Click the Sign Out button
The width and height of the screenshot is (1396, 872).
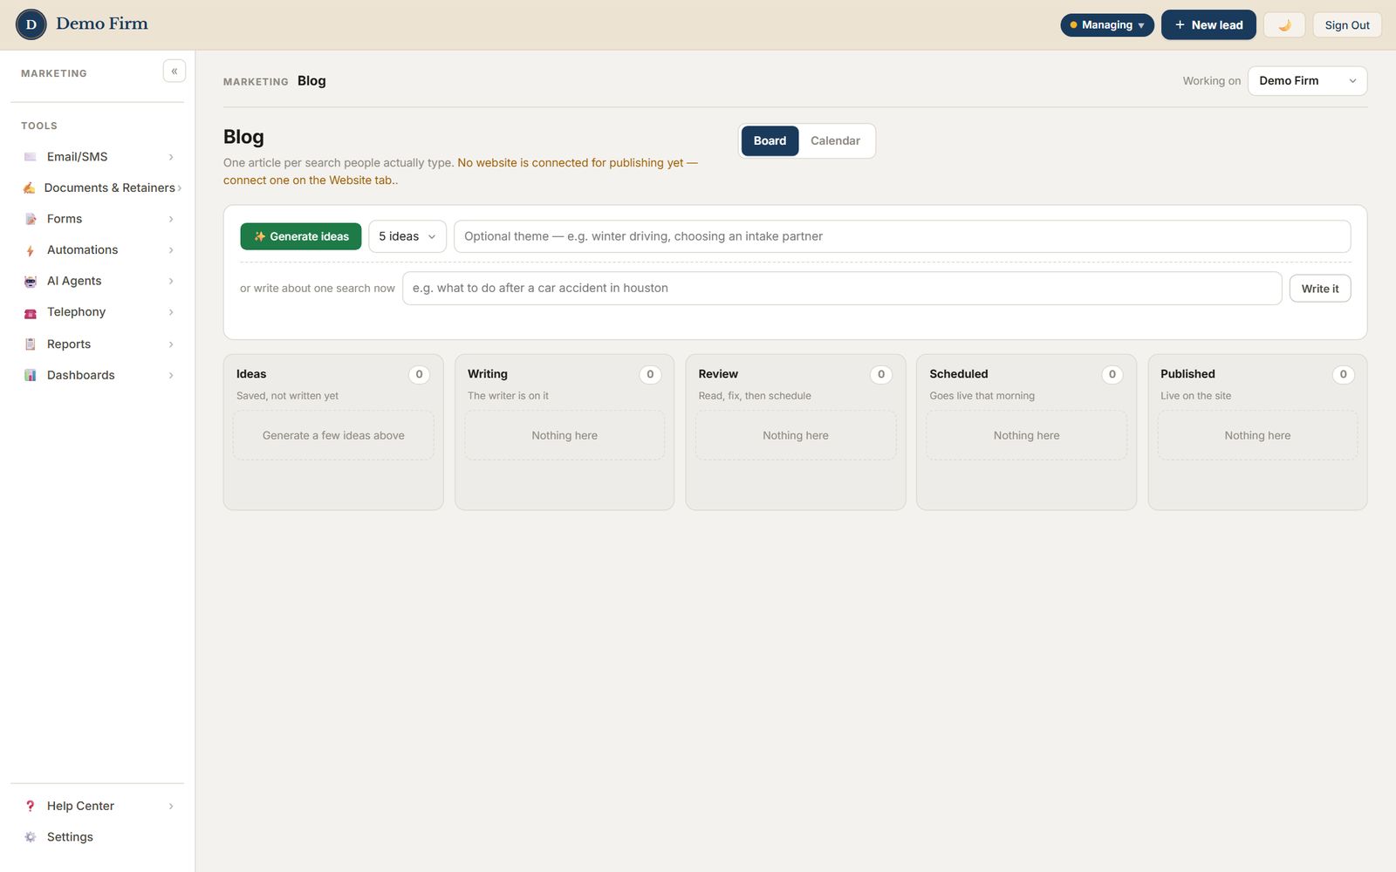click(1347, 24)
